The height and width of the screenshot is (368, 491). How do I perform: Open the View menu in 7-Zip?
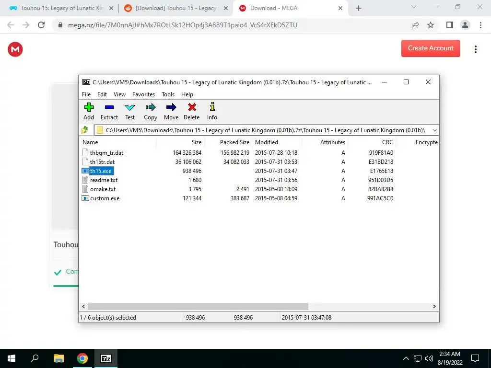[119, 94]
